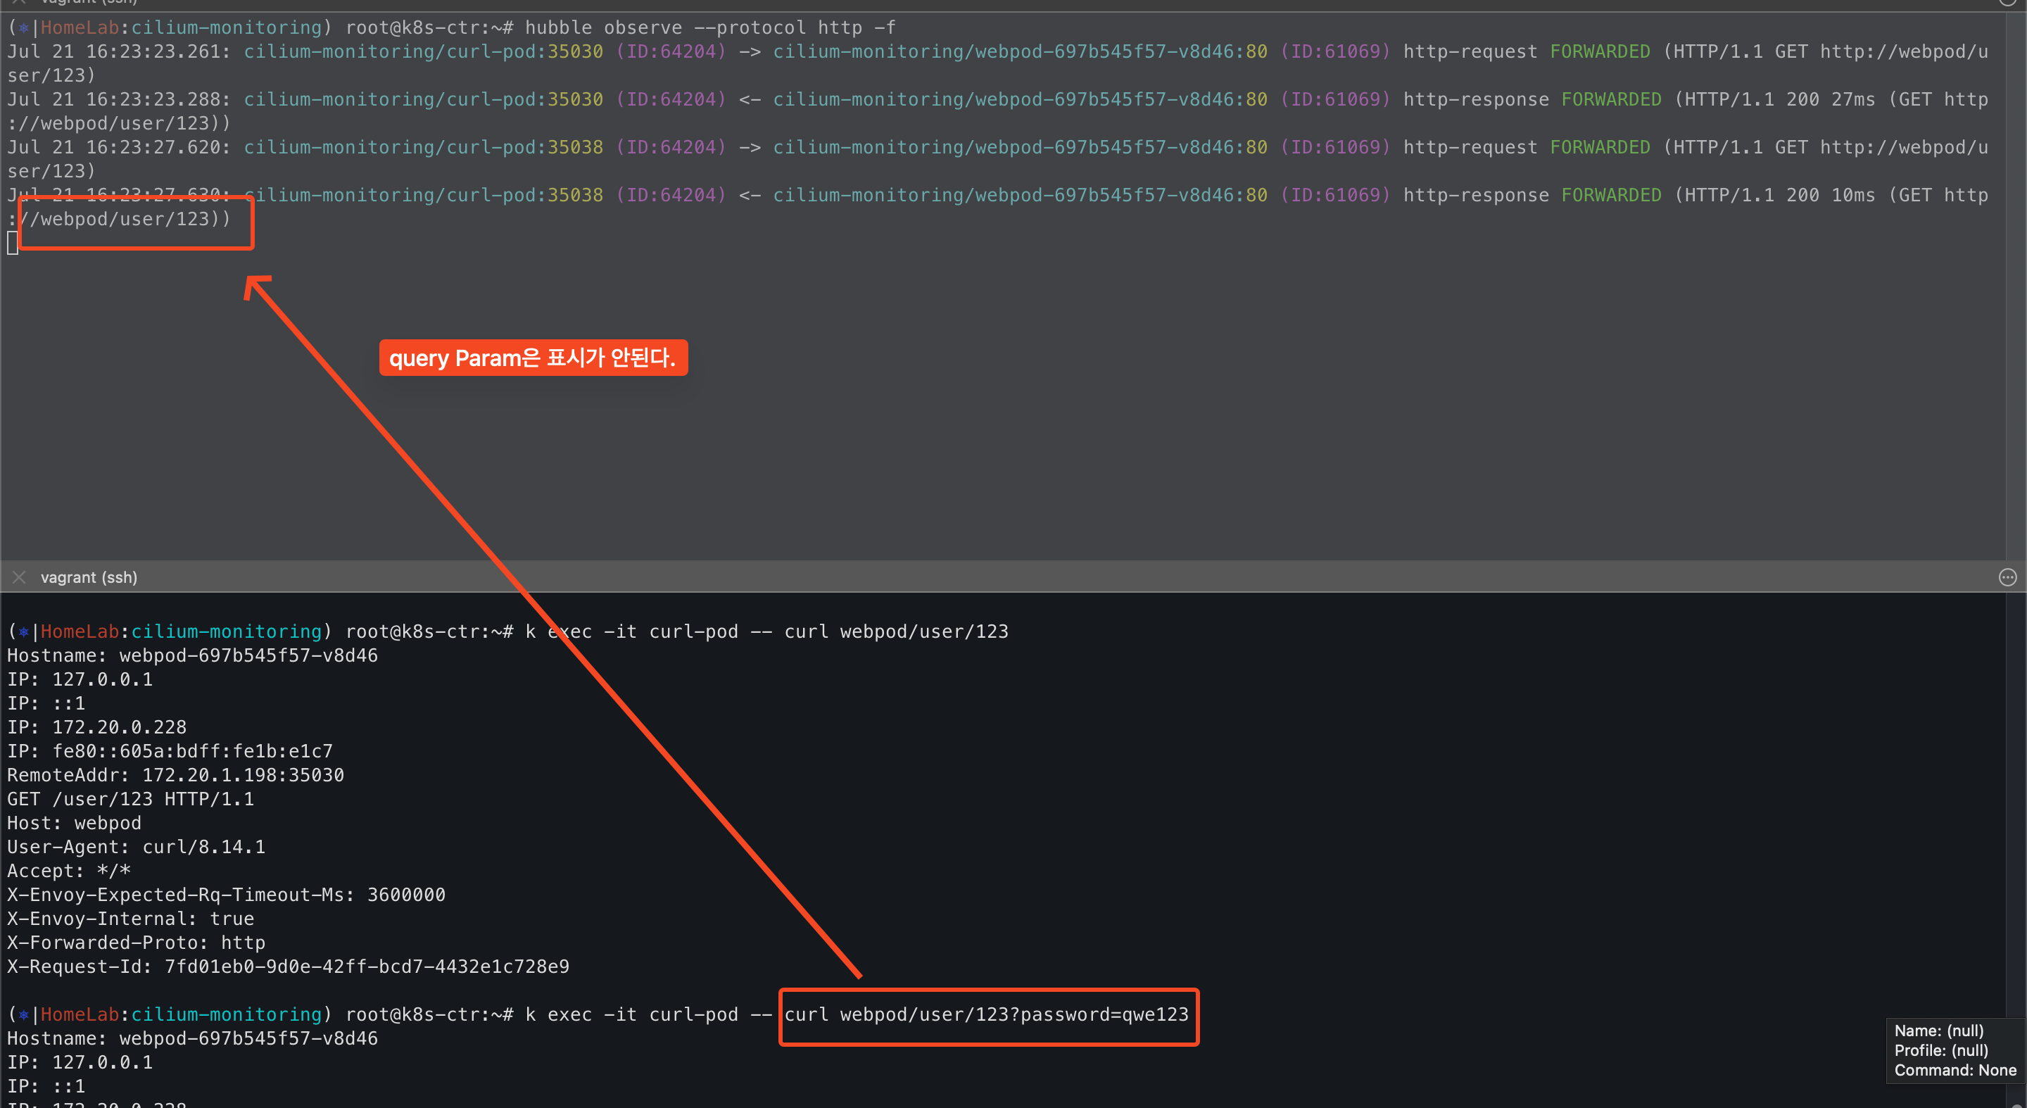Click the first green FORWARDED verdict

(x=1600, y=51)
